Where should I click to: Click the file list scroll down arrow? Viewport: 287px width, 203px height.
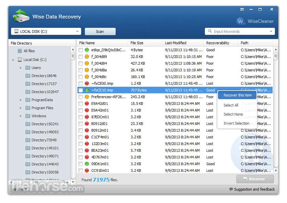276,171
